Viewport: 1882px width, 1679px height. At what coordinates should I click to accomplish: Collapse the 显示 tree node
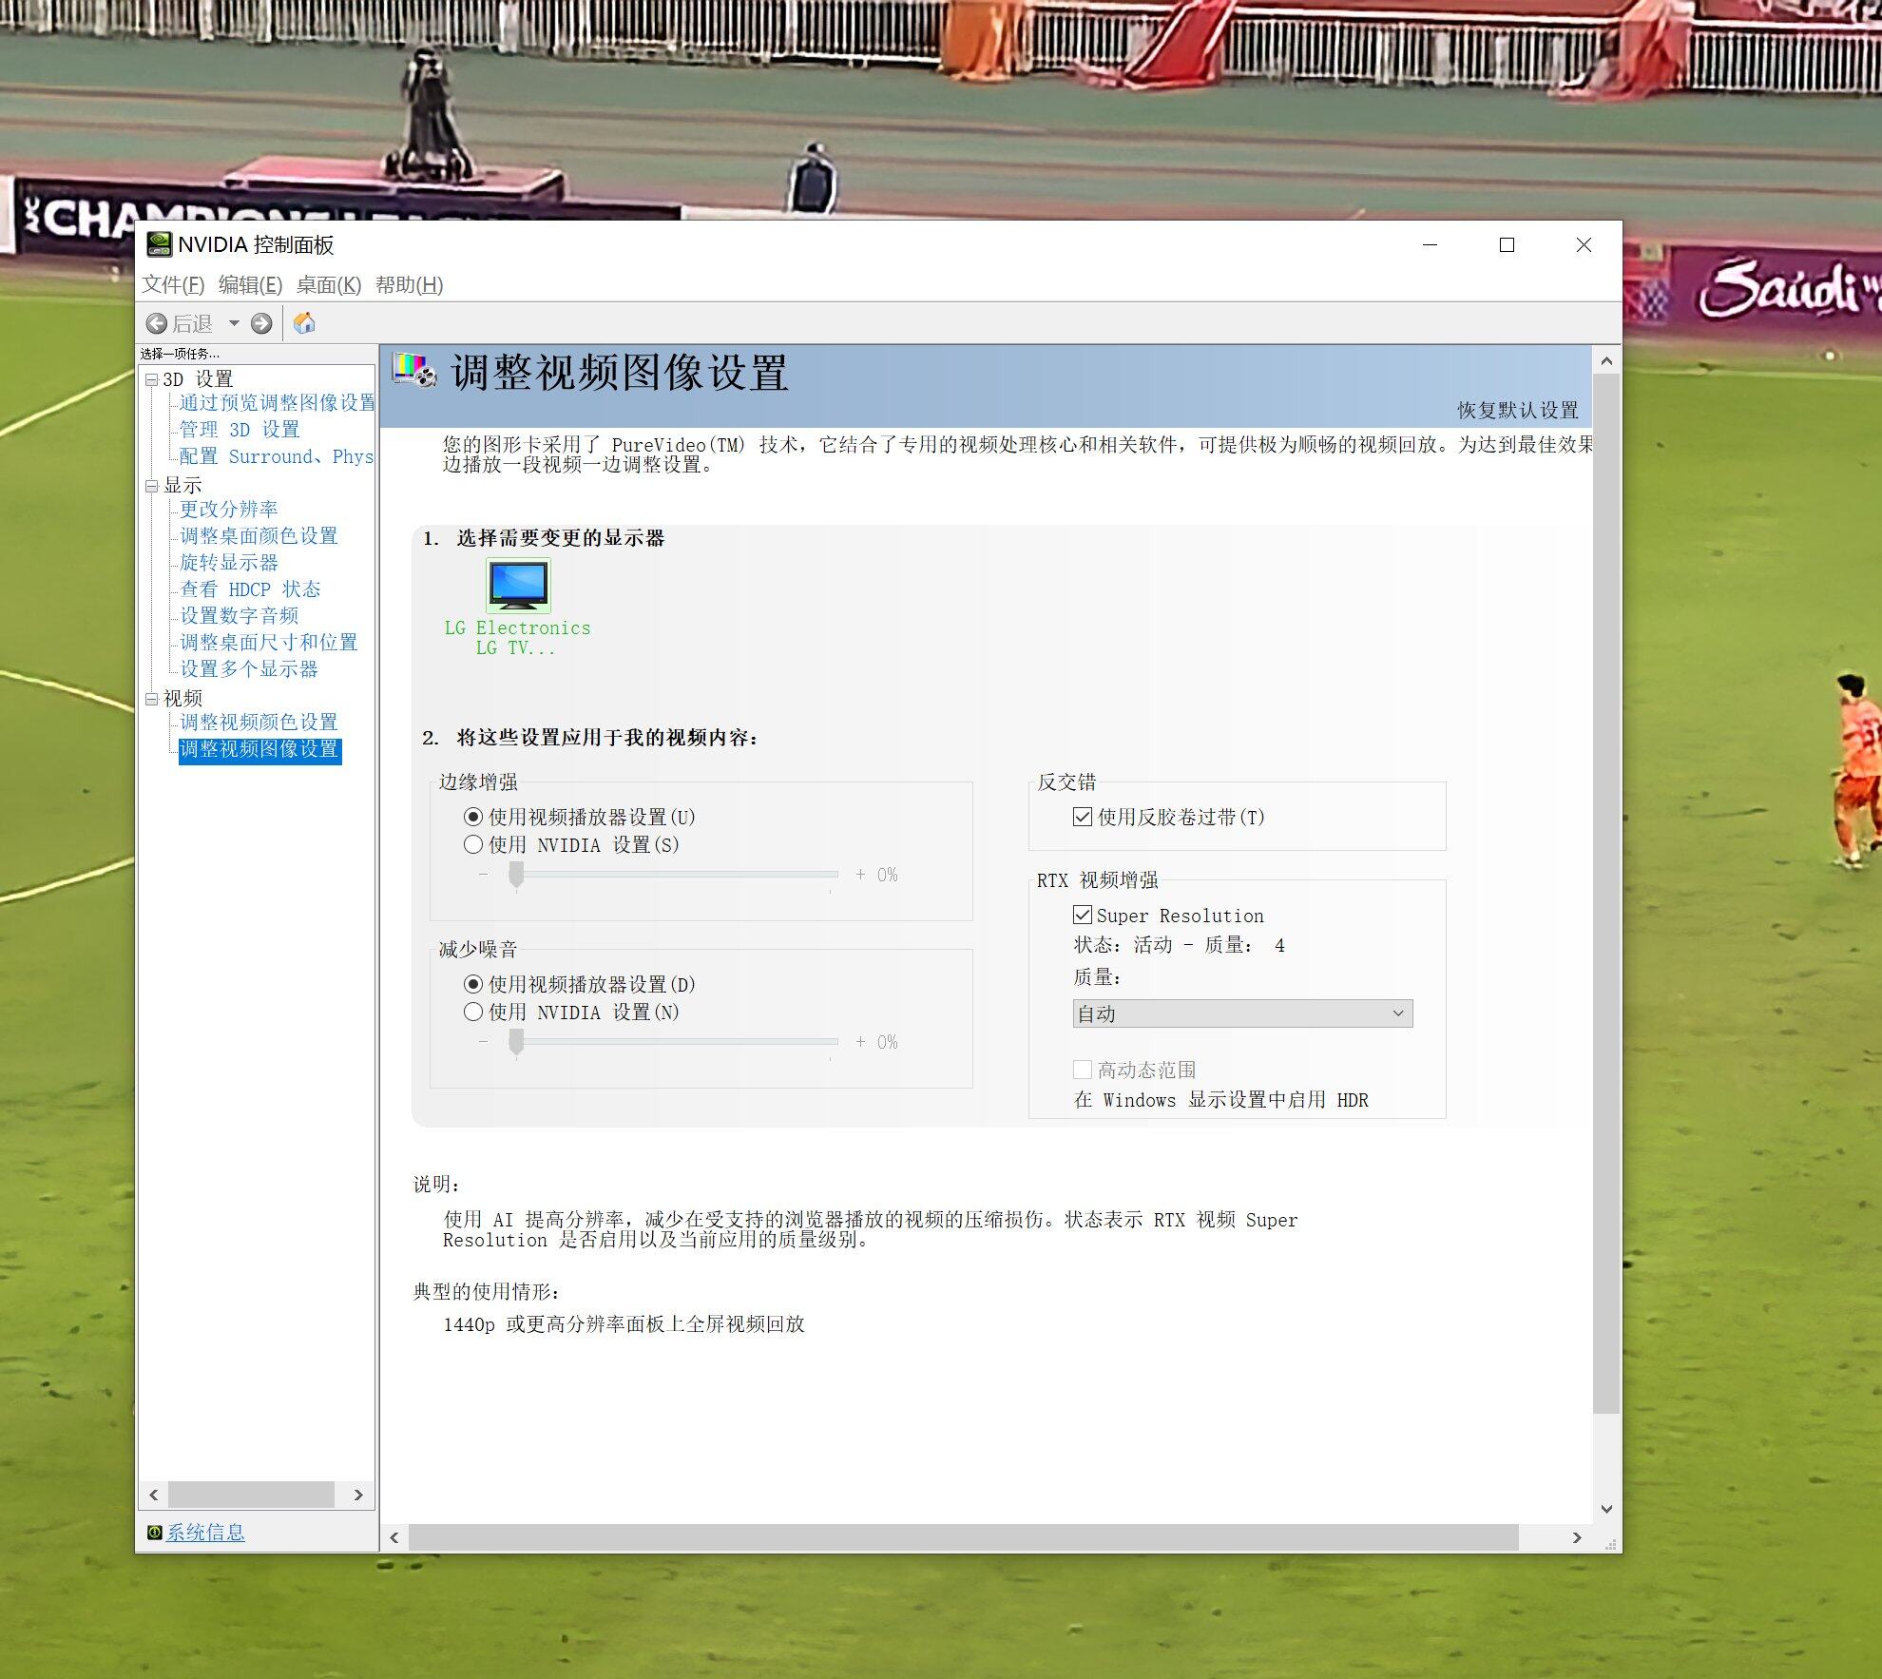pyautogui.click(x=151, y=486)
